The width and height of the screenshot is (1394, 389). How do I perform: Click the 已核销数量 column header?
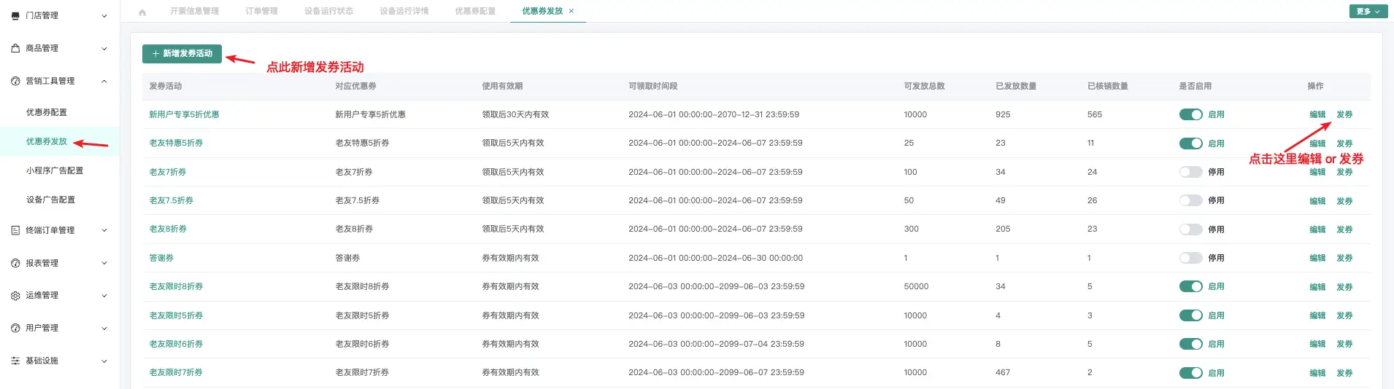point(1108,86)
